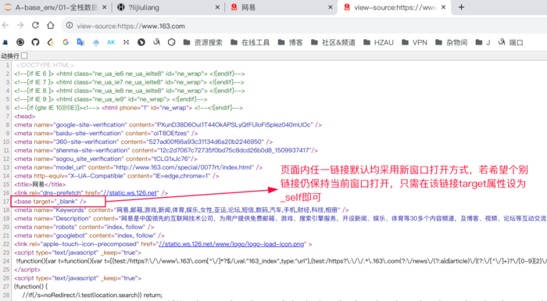Open the blue-red cloud bookmark icon
This screenshot has width=547, height=301.
click(95, 42)
